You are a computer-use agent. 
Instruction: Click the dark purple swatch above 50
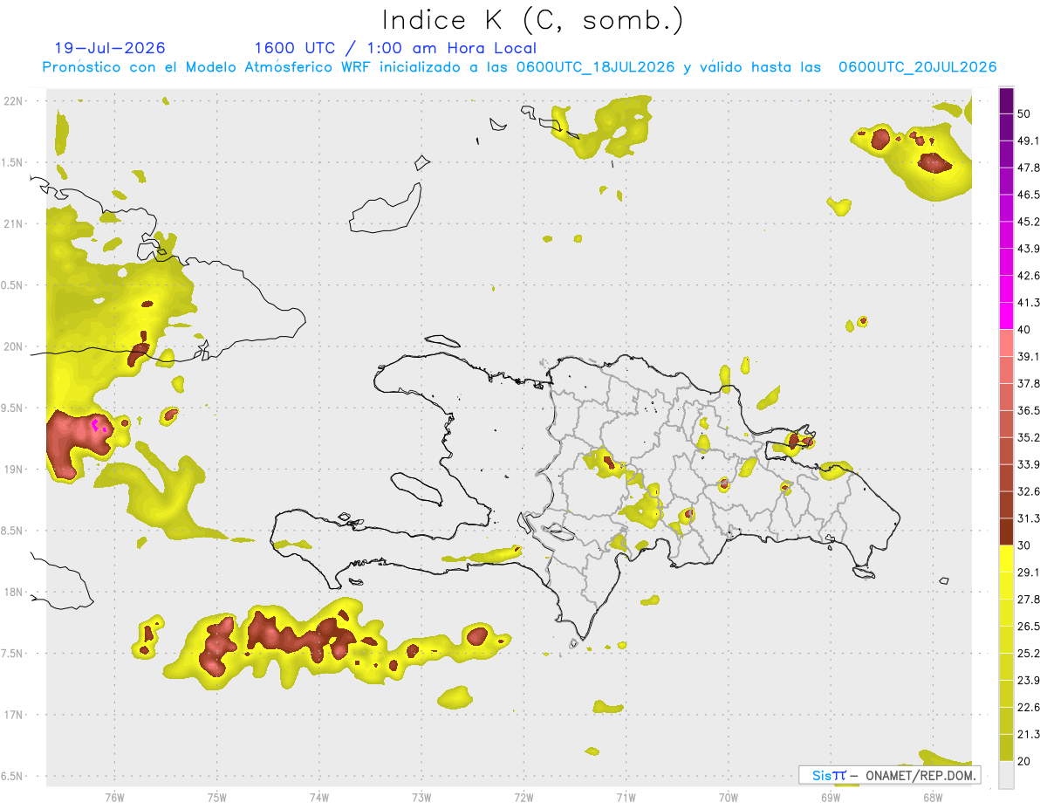coord(1006,100)
